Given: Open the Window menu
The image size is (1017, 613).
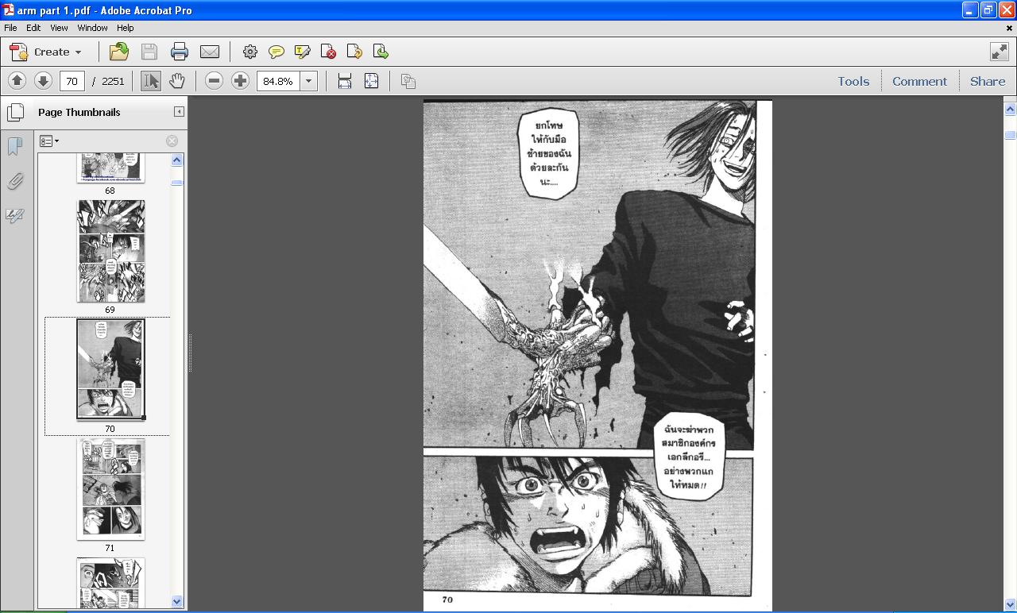Looking at the screenshot, I should [x=92, y=28].
